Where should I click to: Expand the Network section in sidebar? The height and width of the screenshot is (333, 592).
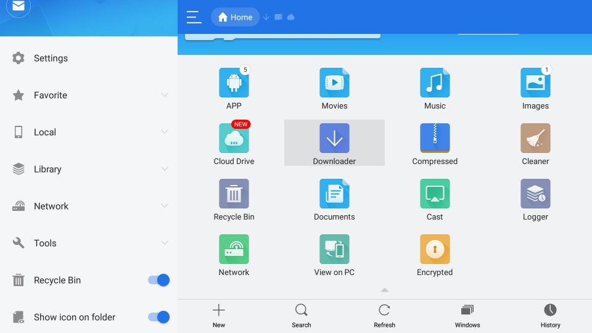tap(164, 206)
